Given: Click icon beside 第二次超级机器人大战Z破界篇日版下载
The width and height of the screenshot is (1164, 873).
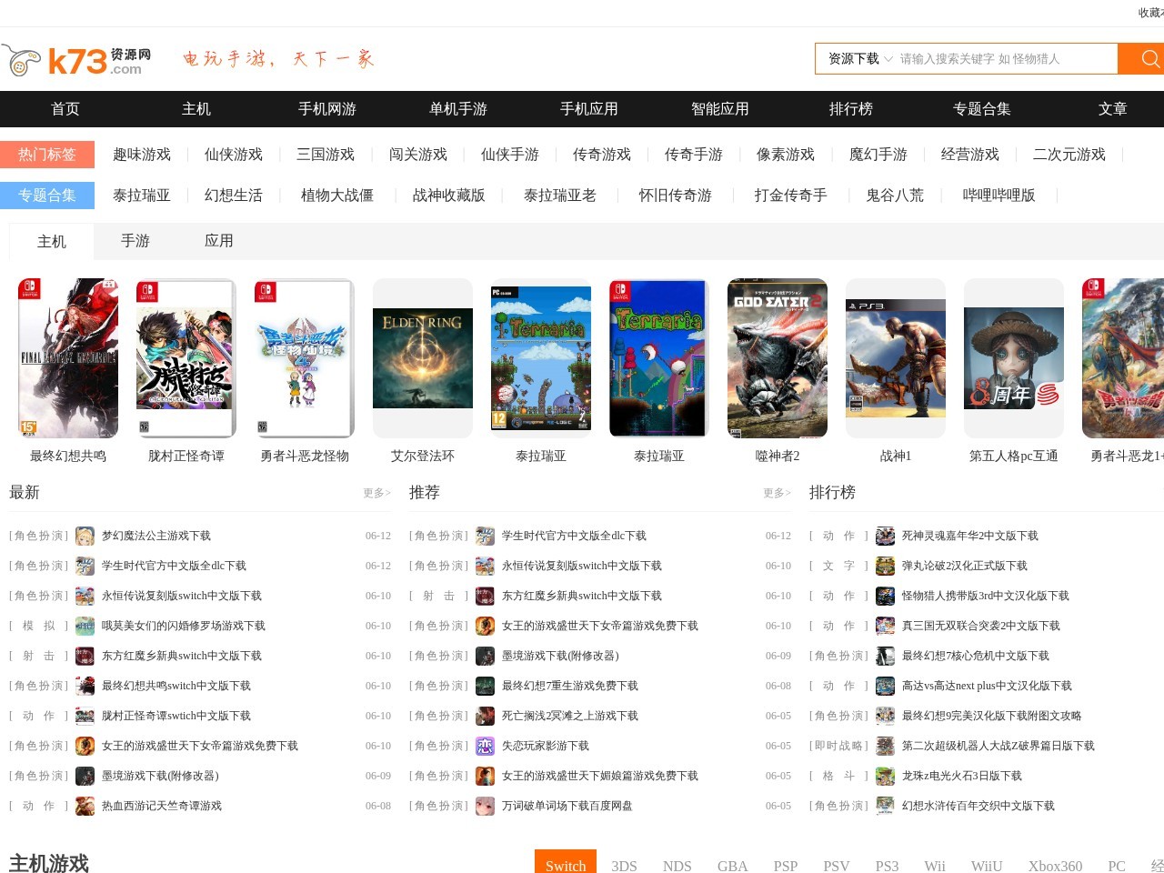Looking at the screenshot, I should [886, 746].
